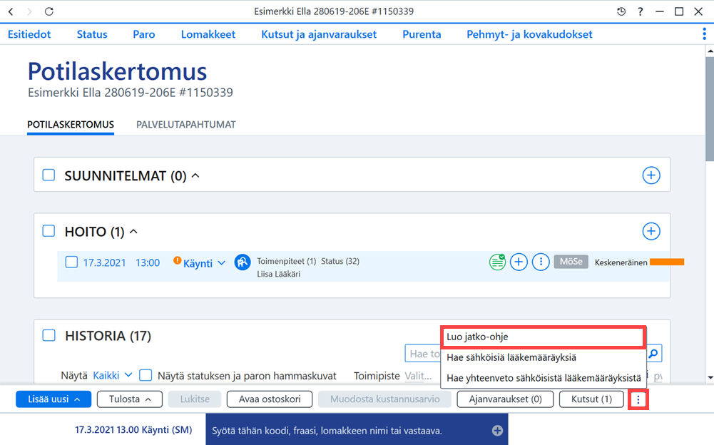714x445 pixels.
Task: Expand the Käynti dropdown arrow
Action: pos(221,263)
